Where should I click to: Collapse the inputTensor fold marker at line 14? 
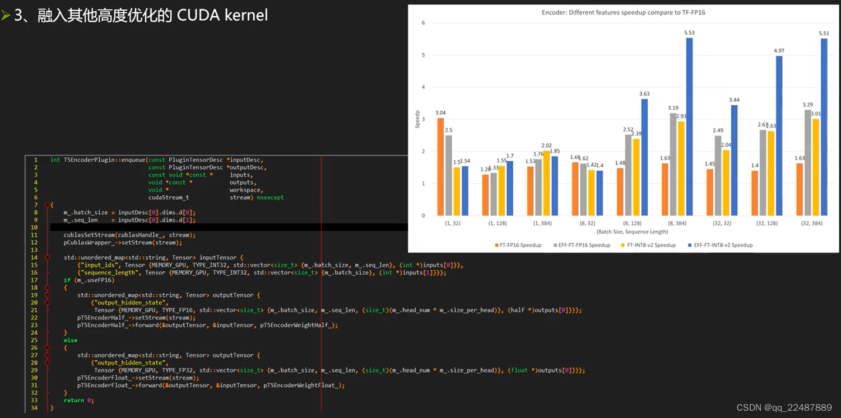[x=47, y=257]
